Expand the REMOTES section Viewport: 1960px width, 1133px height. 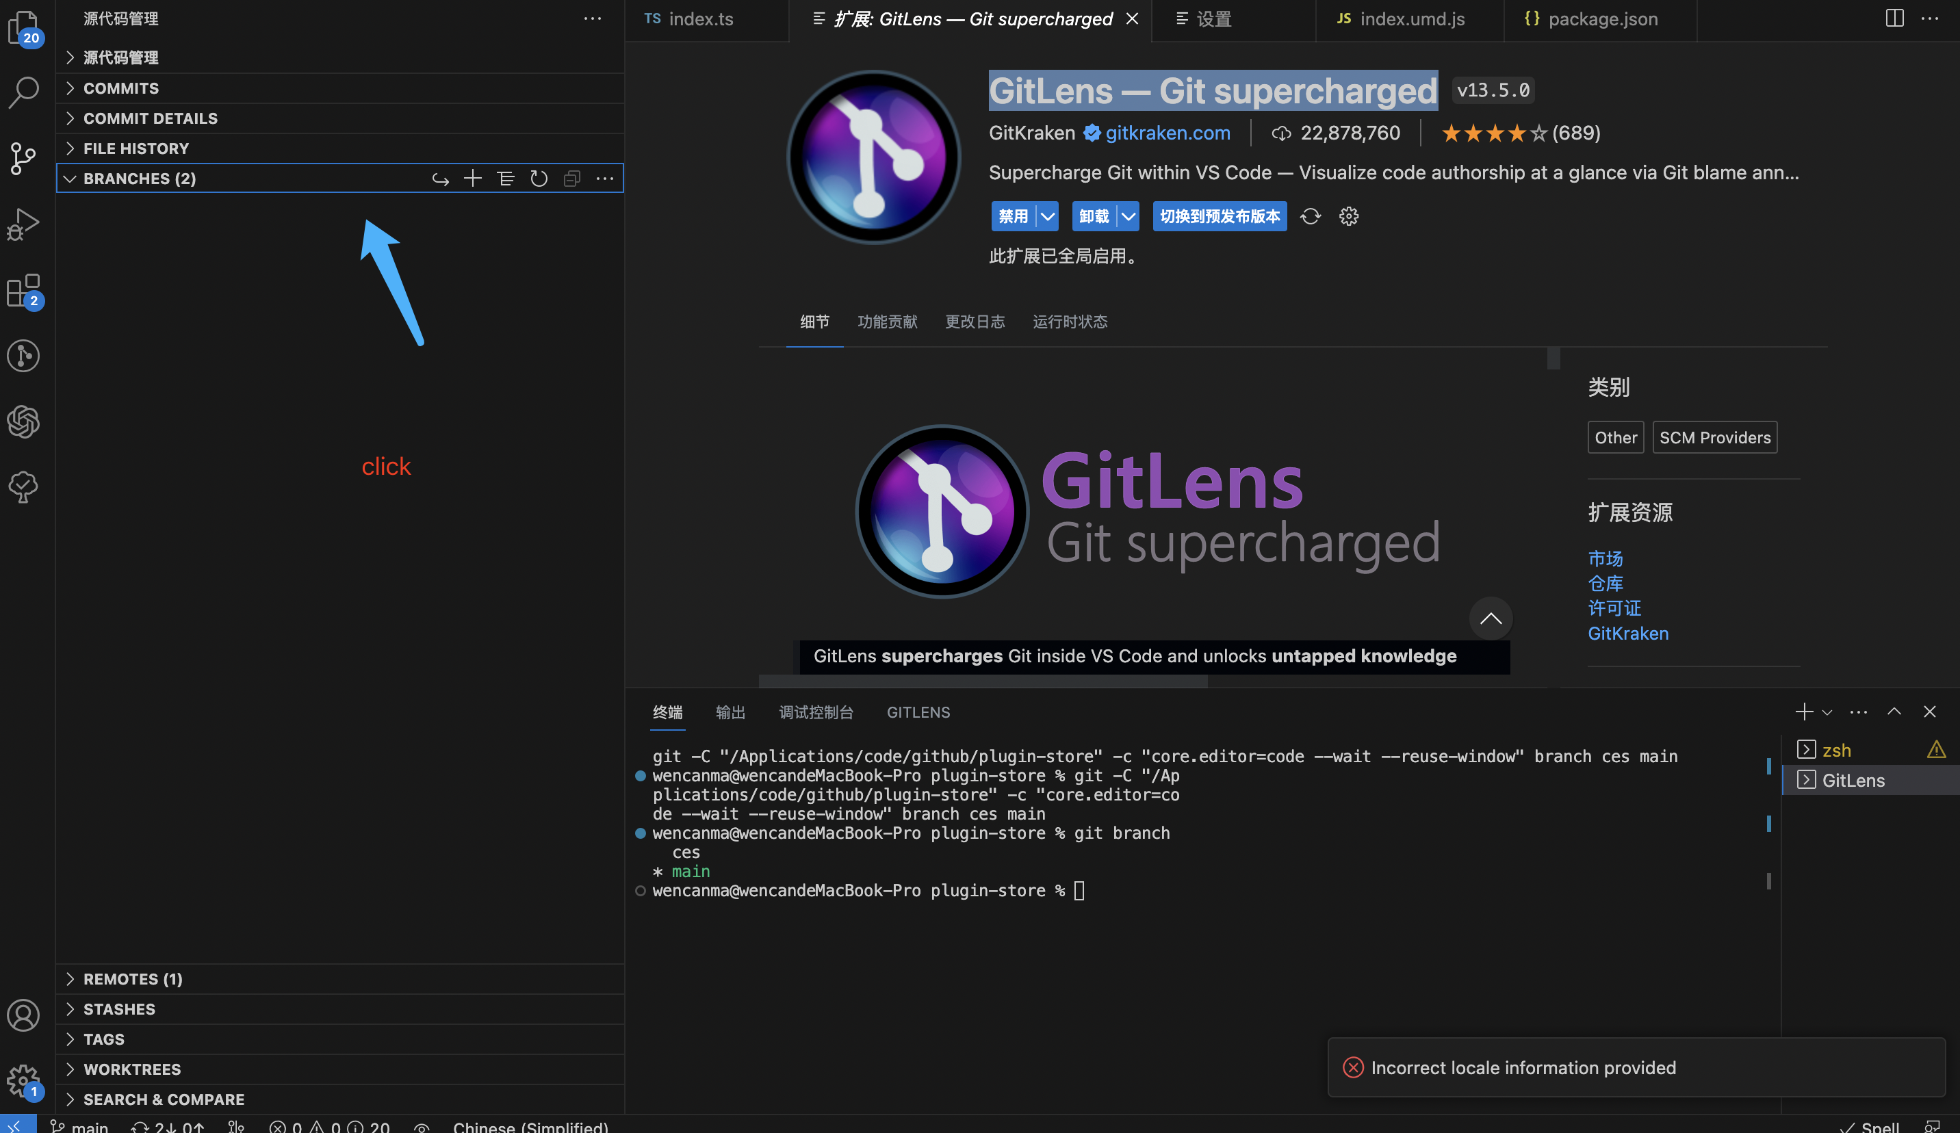click(x=132, y=979)
